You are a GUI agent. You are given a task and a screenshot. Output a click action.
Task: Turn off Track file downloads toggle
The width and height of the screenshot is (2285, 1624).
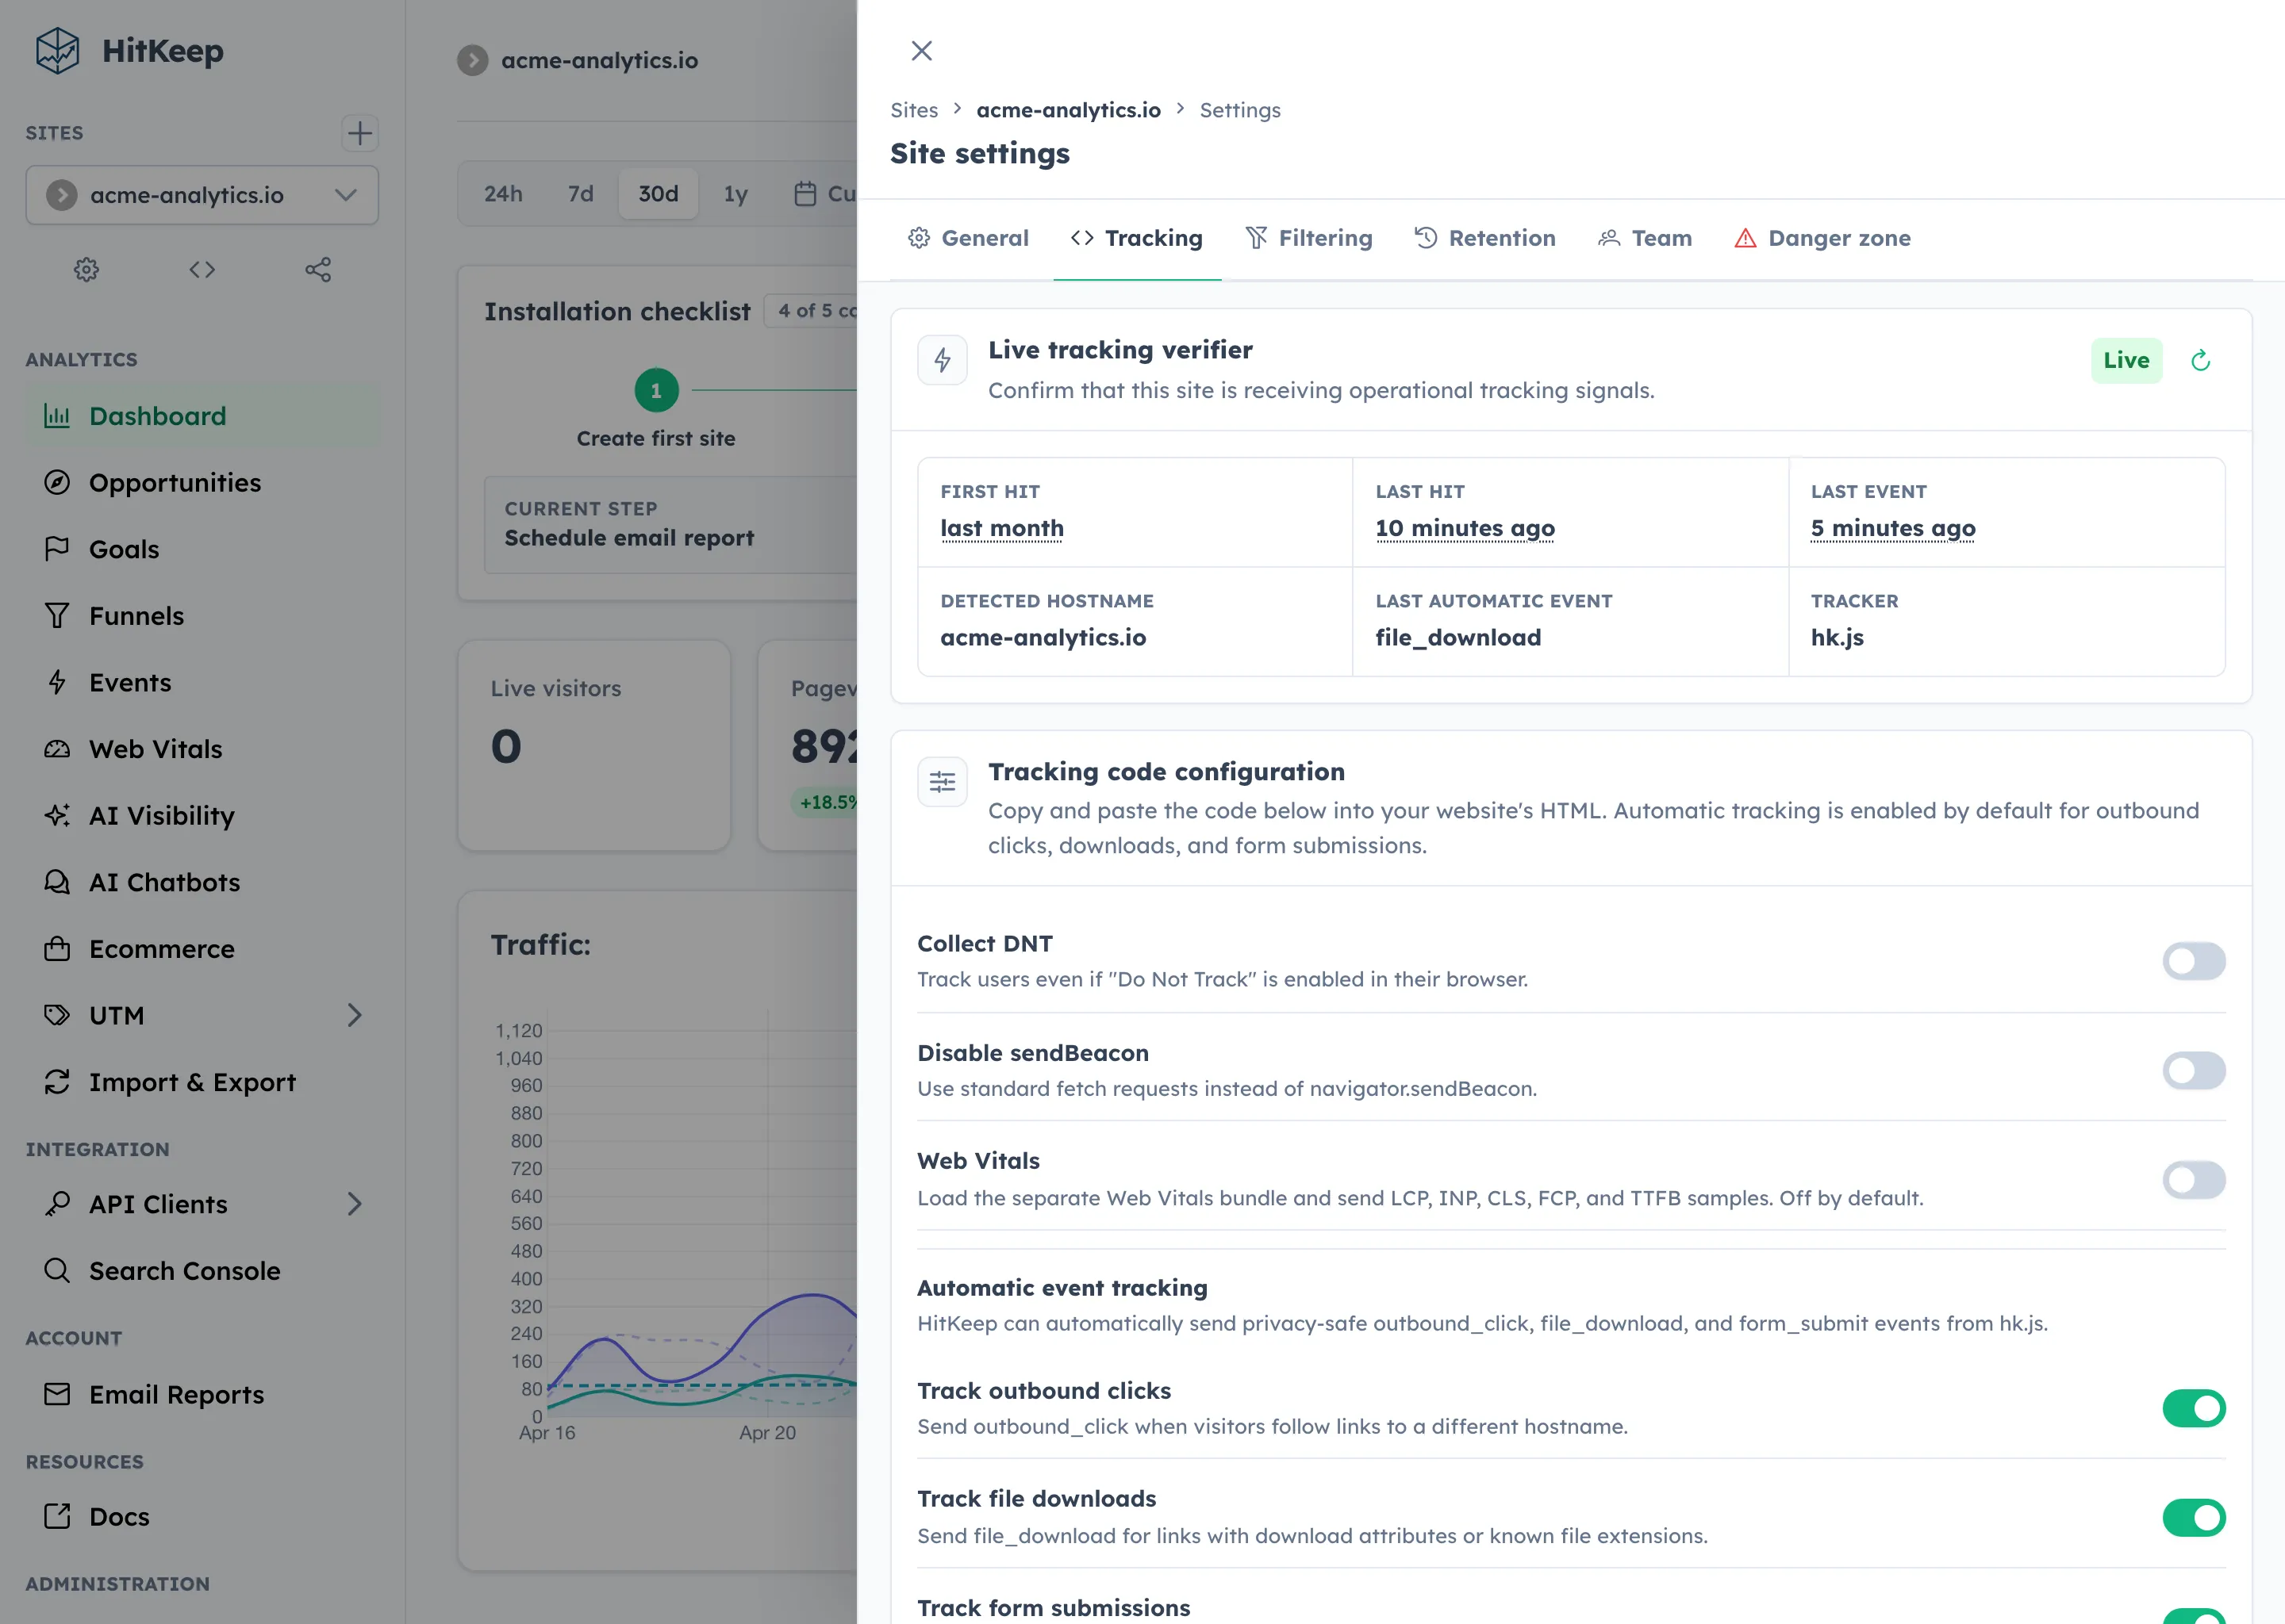2193,1518
